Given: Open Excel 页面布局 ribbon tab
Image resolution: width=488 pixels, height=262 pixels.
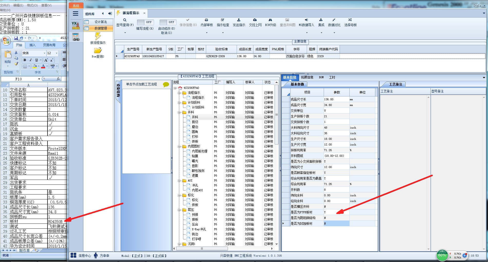Looking at the screenshot, I should tap(49, 45).
